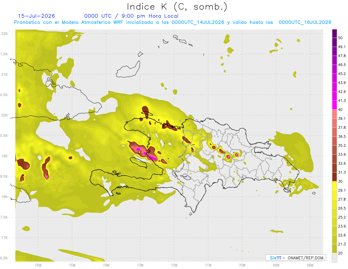The width and height of the screenshot is (348, 269).
Task: Click the "68W" longitude label
Action: point(310,265)
